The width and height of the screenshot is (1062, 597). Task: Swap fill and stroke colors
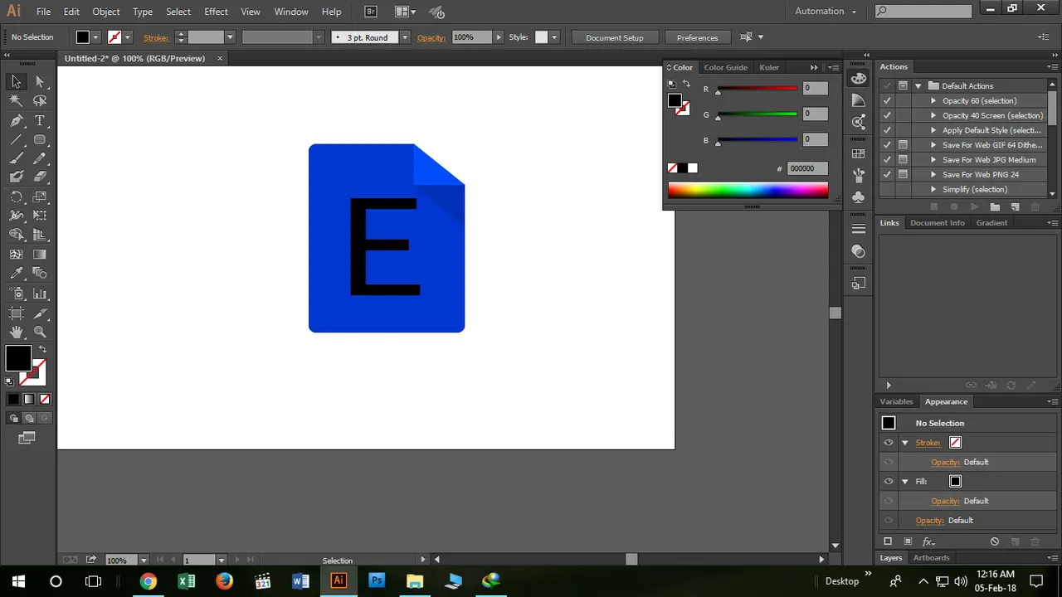(x=42, y=350)
